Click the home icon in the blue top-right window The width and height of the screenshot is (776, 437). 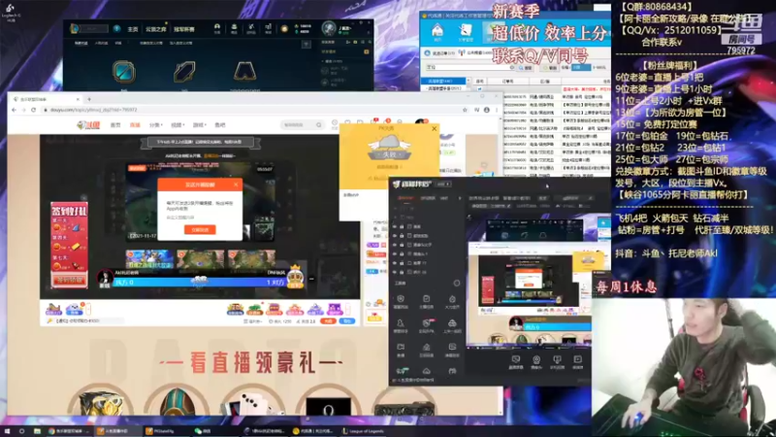[437, 30]
